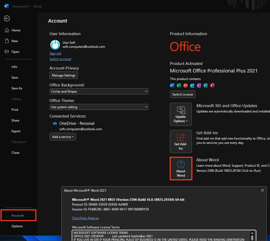Click the User Soft profile picture

[55, 45]
